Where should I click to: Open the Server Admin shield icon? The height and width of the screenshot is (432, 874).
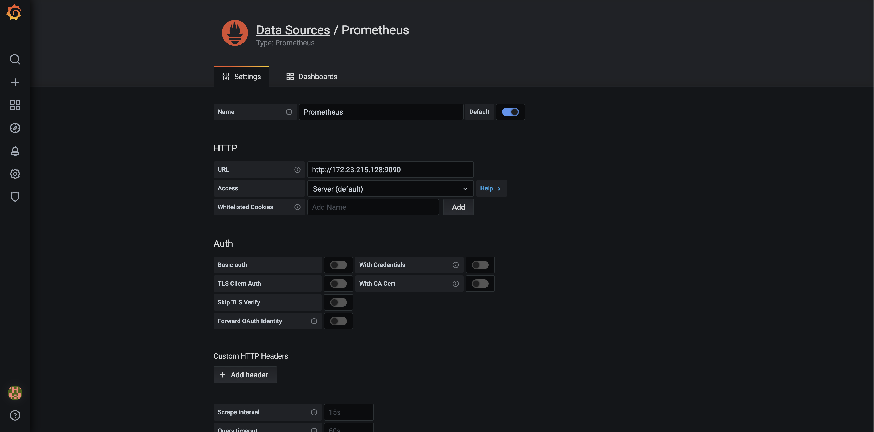(15, 197)
